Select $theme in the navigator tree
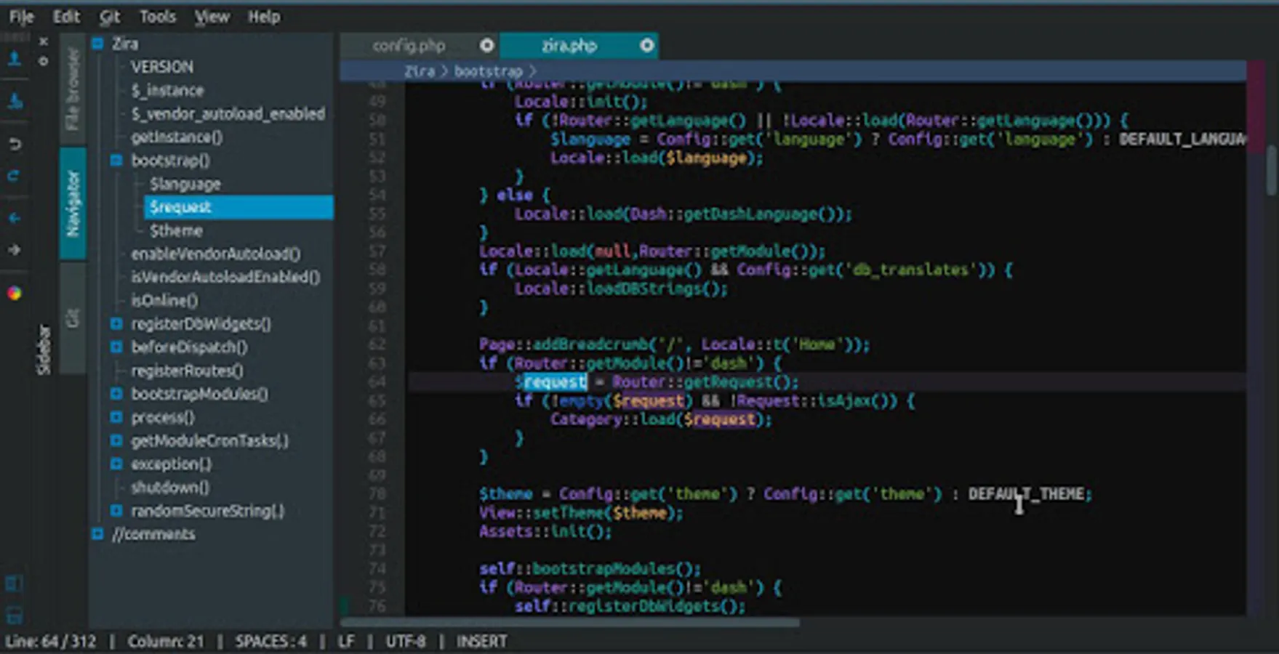Screen dimensions: 1279x654 coord(176,231)
